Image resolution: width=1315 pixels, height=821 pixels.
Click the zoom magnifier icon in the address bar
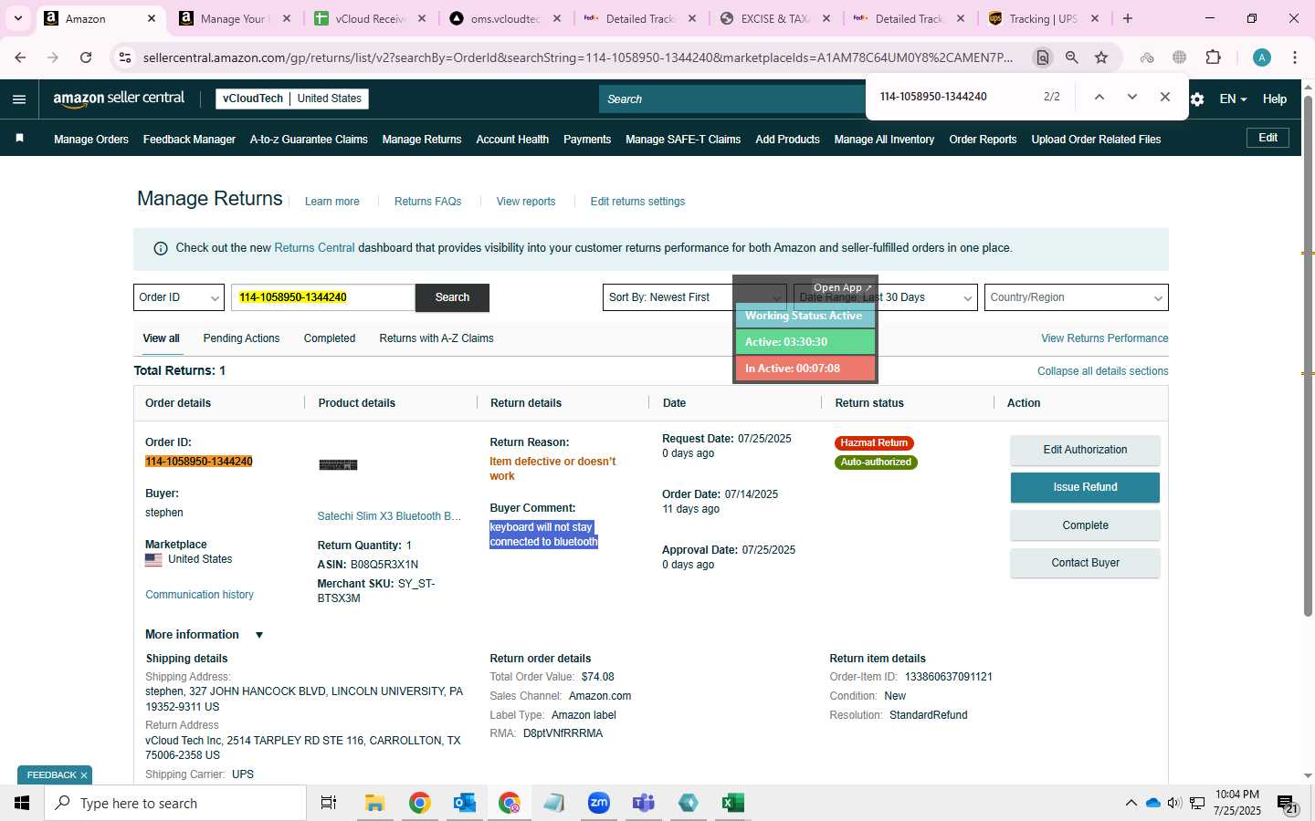click(x=1072, y=57)
